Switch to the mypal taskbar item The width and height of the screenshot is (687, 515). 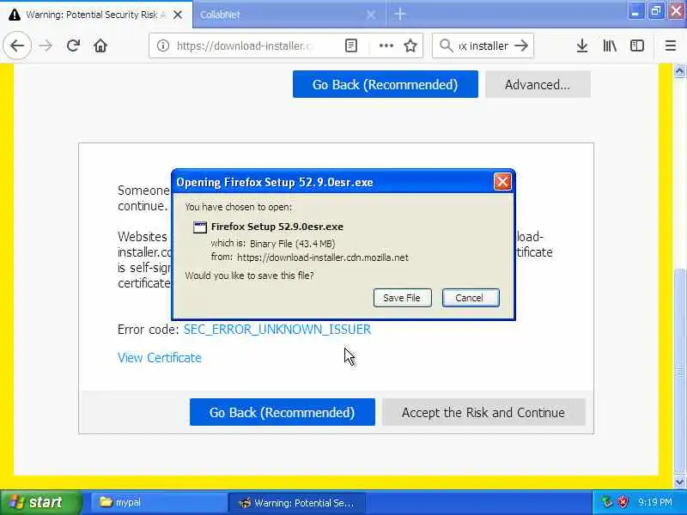point(158,502)
